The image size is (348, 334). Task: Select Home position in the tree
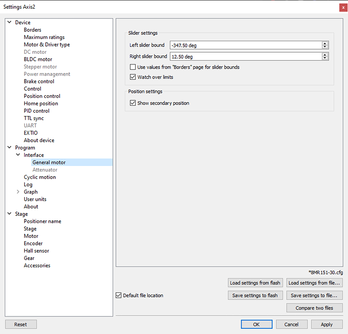41,103
